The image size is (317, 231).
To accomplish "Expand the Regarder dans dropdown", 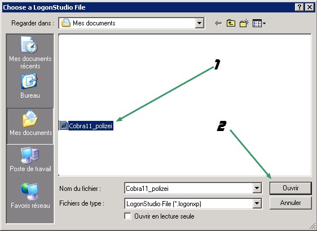I will tap(199, 23).
